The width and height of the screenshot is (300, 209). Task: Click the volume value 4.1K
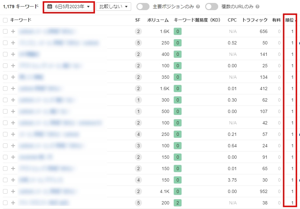pos(165,191)
